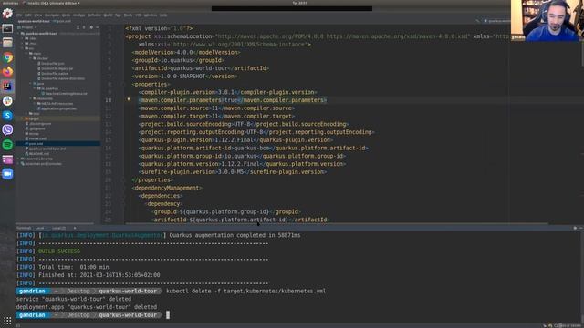Collapse all in Project panel toolbar
This screenshot has width=584, height=328.
84,27
